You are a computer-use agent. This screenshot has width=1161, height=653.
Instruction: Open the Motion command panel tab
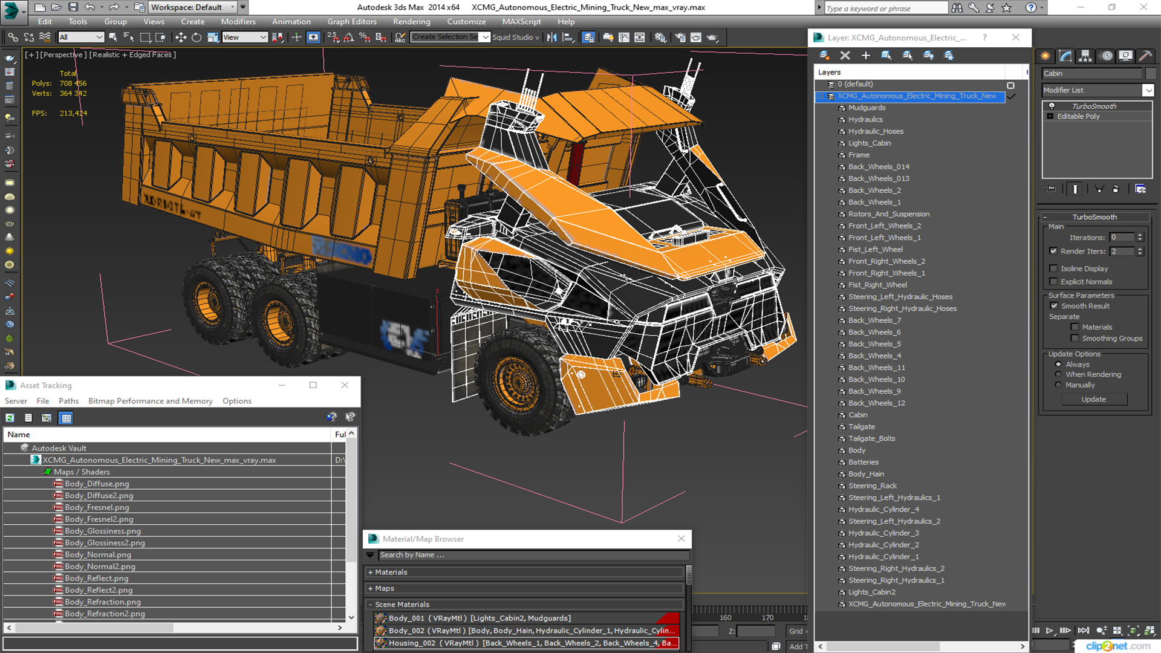[1107, 56]
